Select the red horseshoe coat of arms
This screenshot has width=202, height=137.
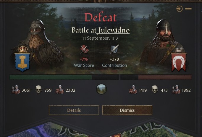(x=179, y=62)
